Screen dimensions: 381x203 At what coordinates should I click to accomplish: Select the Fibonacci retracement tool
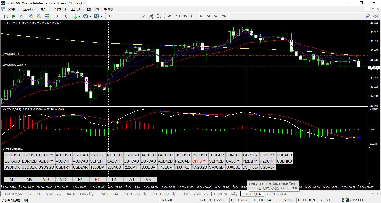(x=159, y=16)
